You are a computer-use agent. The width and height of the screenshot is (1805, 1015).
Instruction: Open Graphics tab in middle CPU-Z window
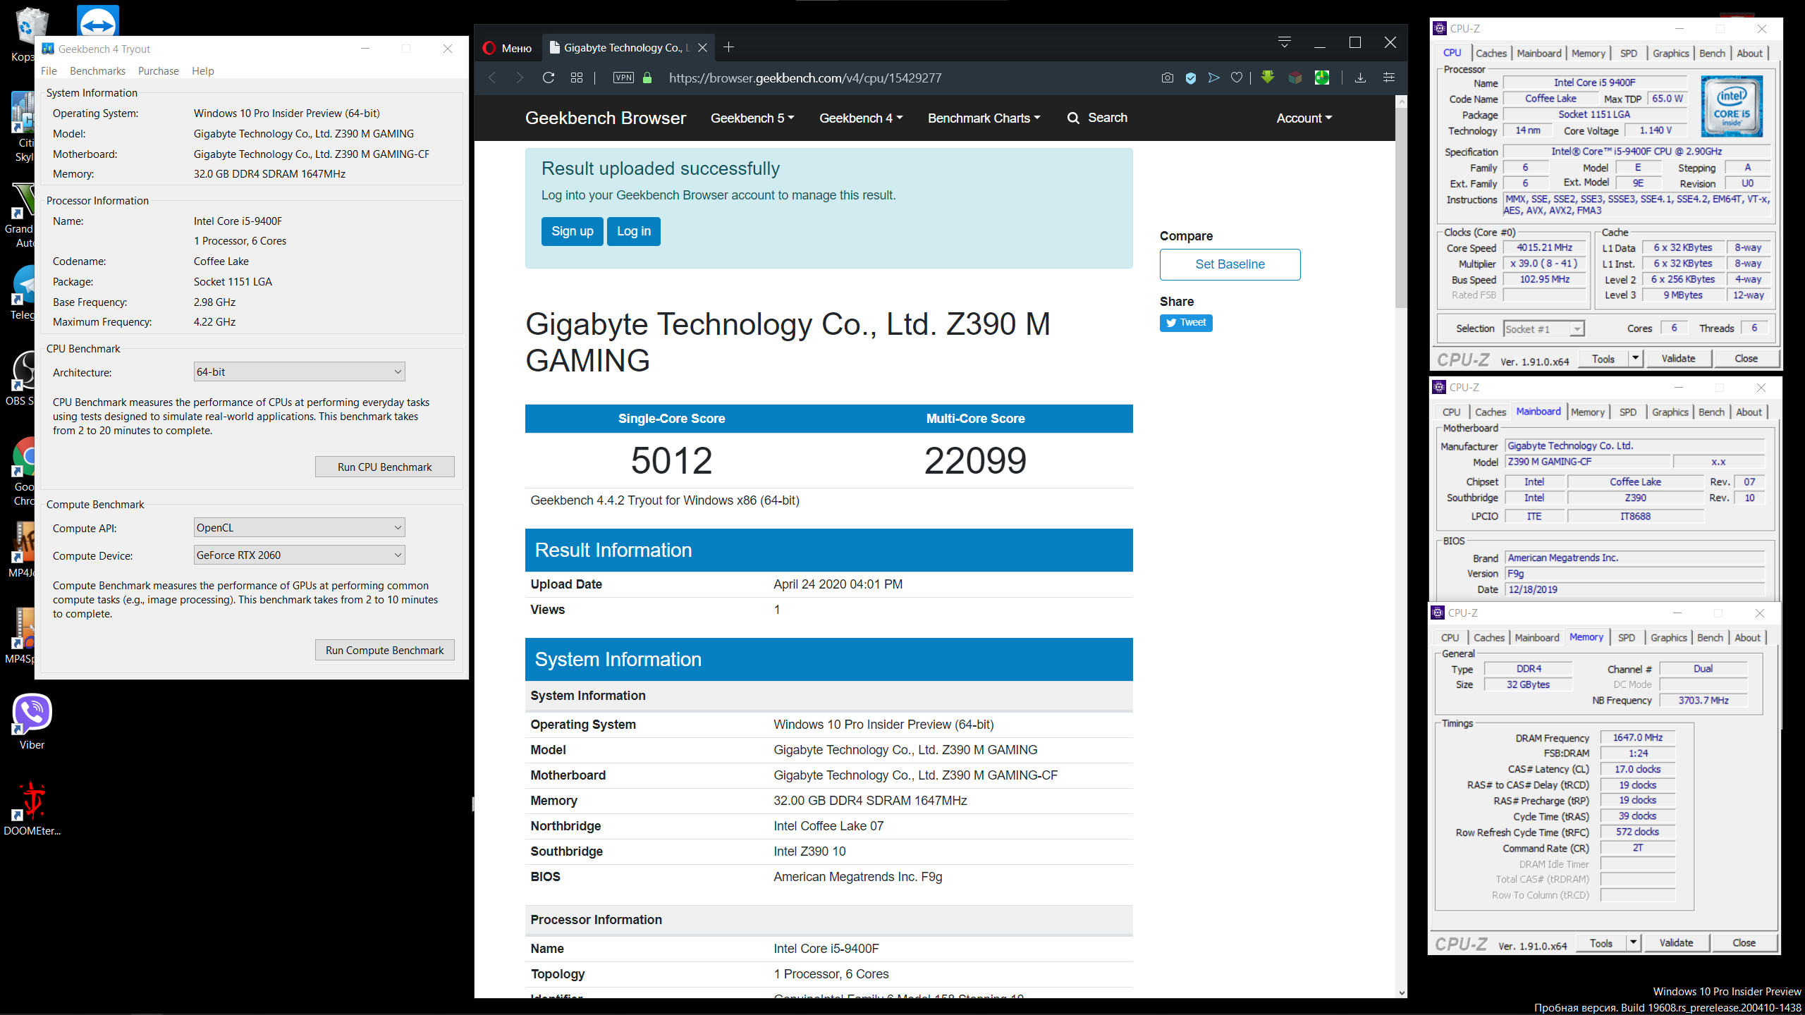point(1670,412)
